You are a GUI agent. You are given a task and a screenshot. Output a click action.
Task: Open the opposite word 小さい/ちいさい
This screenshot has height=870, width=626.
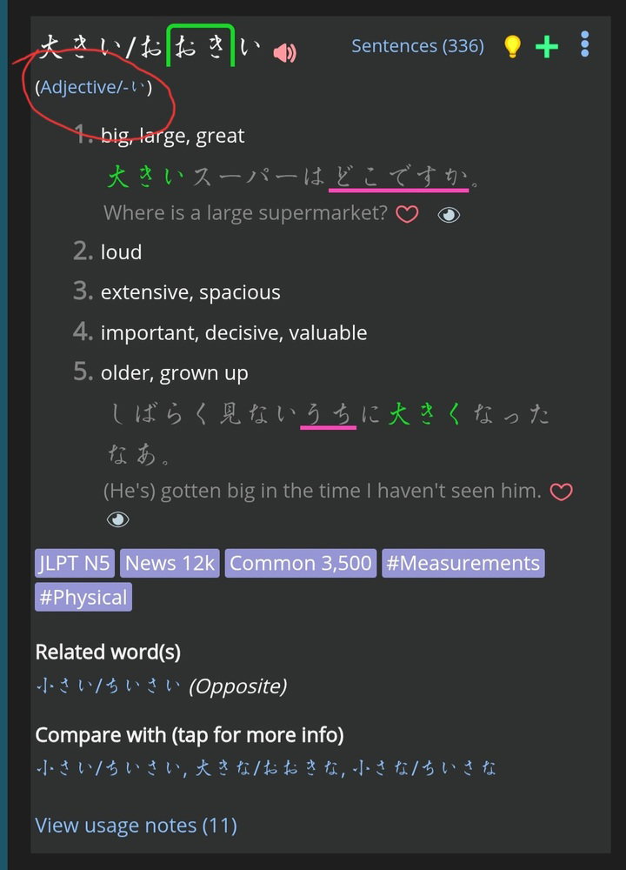pos(108,686)
